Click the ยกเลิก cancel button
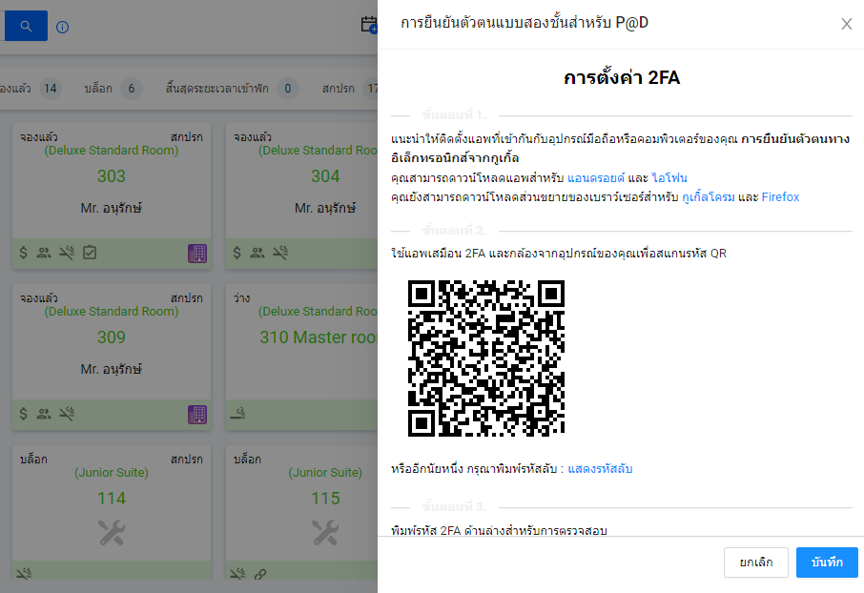This screenshot has height=593, width=864. click(756, 562)
